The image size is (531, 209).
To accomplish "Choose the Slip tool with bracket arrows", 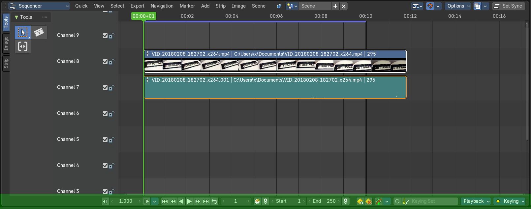I will point(23,46).
